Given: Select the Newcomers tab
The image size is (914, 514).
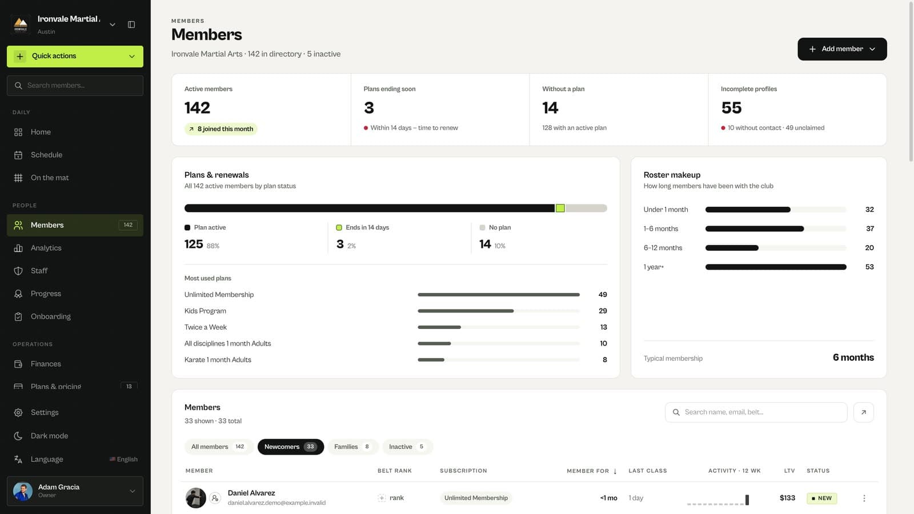Looking at the screenshot, I should click(x=291, y=447).
